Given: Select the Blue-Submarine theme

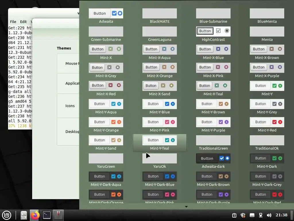Looking at the screenshot, I should 213,16.
